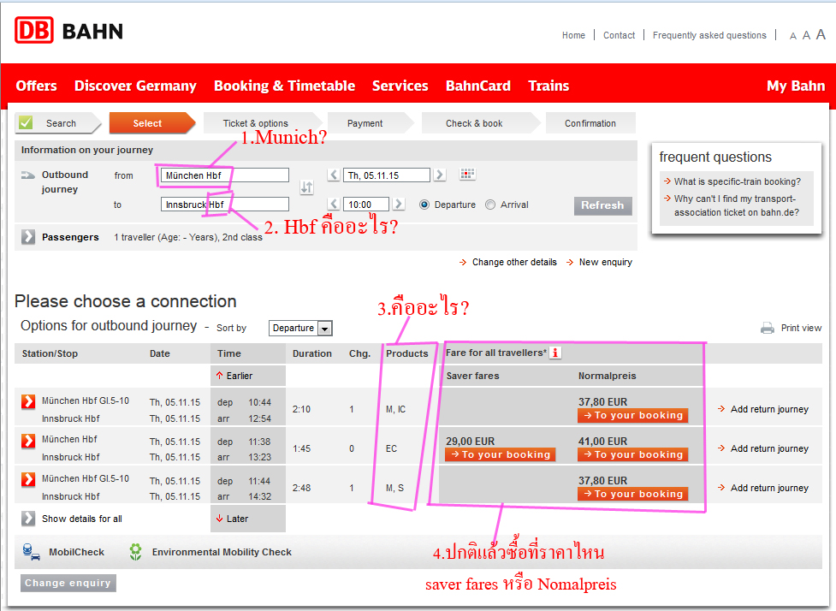
Task: Click Change other details link
Action: coord(508,263)
